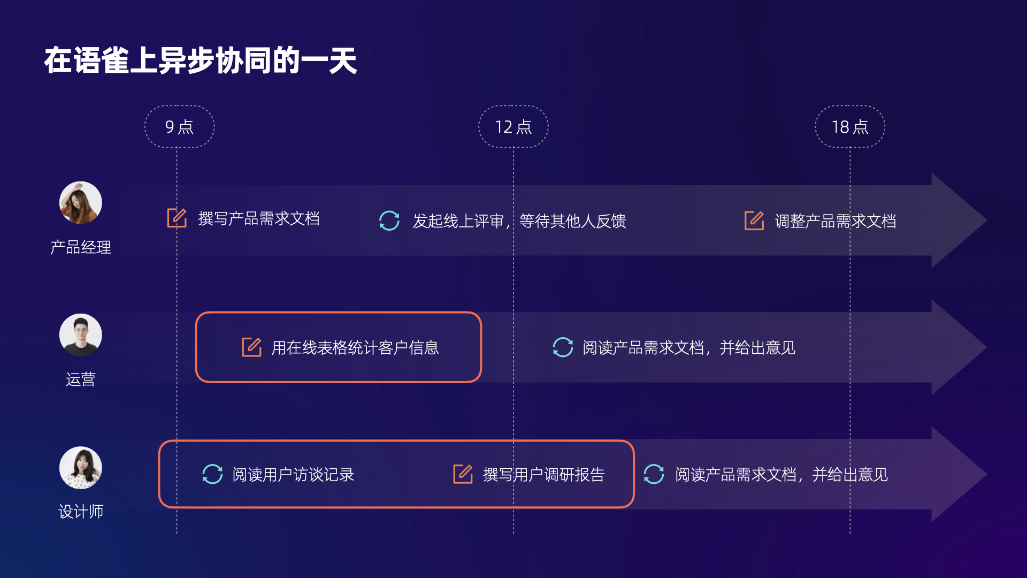Click the sync icon before 发起线上评审
The image size is (1027, 578).
click(x=389, y=220)
